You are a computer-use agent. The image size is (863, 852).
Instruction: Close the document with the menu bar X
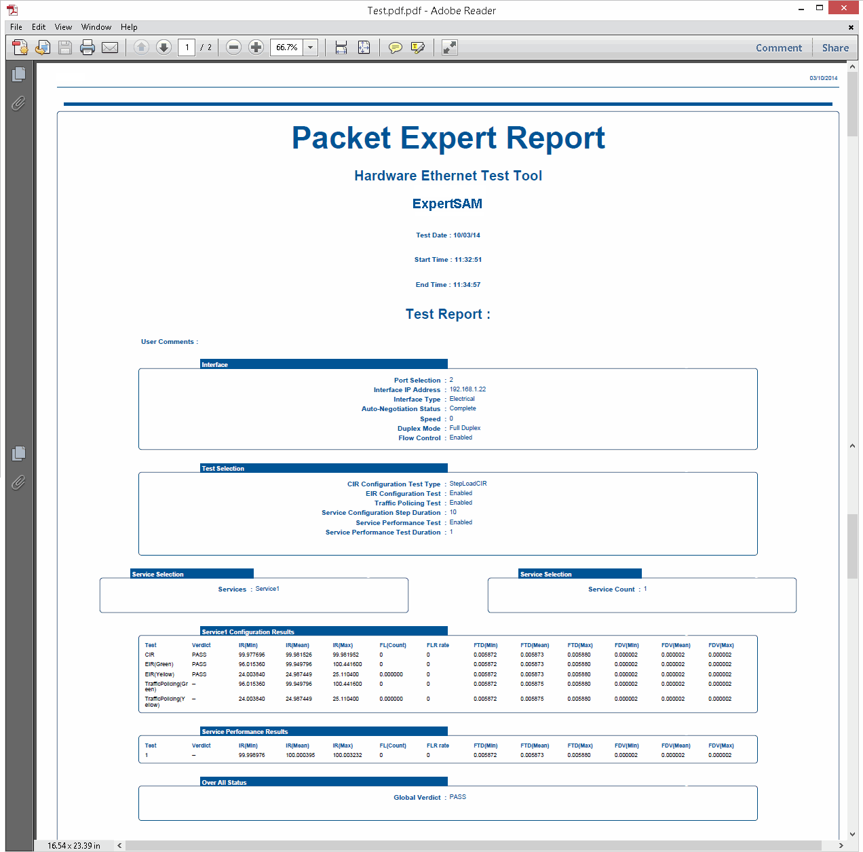851,27
